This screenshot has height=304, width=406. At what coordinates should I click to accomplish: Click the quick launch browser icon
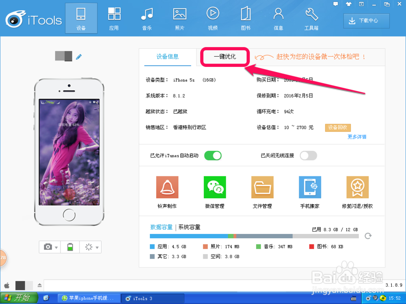46,298
